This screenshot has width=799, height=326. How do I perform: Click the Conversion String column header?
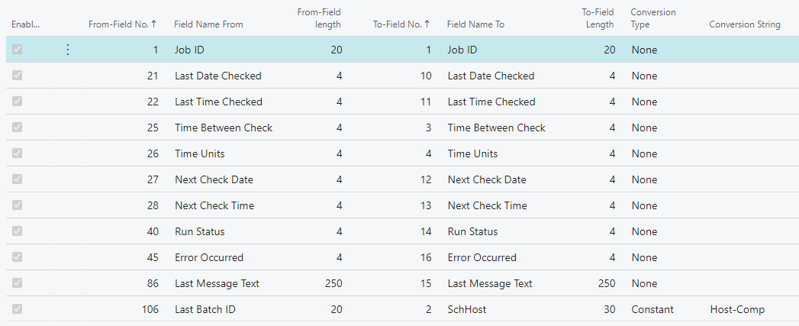(744, 24)
